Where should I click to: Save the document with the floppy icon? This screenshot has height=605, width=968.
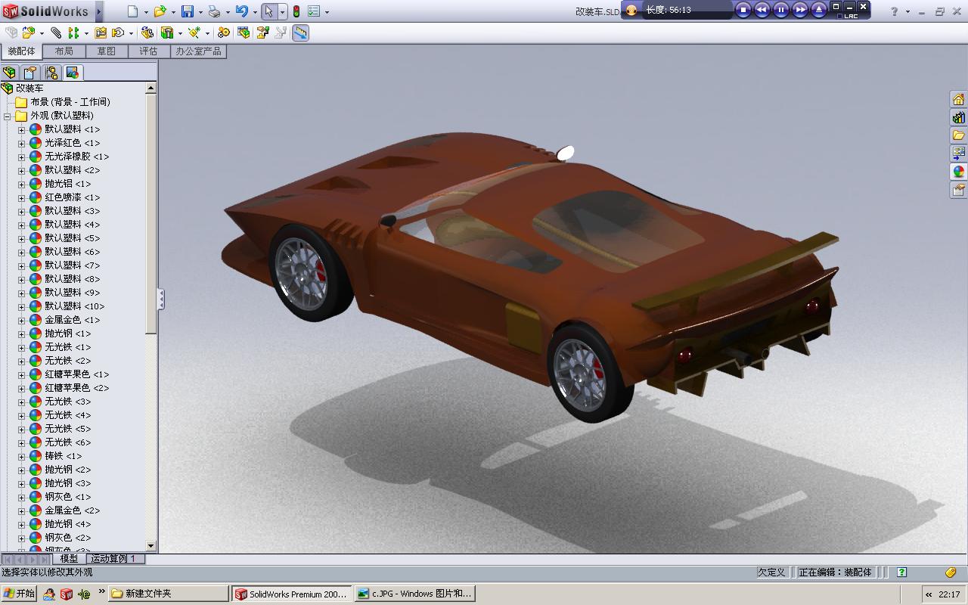click(187, 11)
